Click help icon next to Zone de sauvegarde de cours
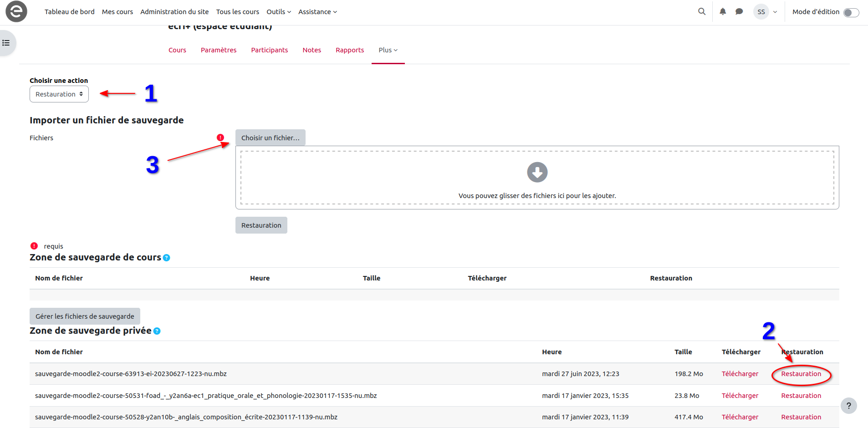Viewport: 868px width, 428px height. click(x=167, y=258)
